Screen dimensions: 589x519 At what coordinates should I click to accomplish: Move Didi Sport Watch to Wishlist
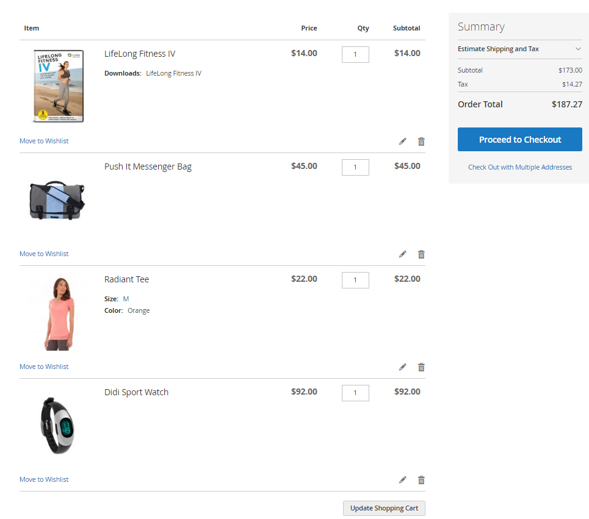coord(44,479)
